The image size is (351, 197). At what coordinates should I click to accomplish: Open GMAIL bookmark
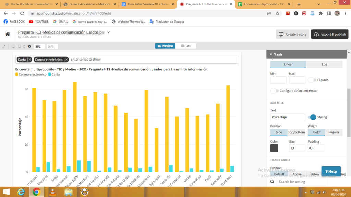coord(60,22)
